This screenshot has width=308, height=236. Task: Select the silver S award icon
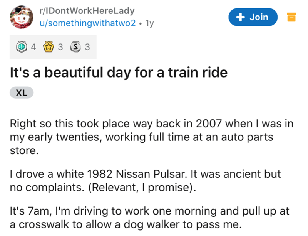75,46
